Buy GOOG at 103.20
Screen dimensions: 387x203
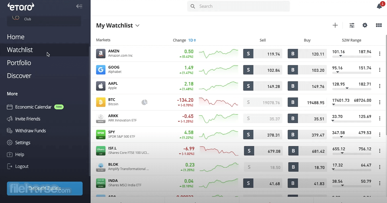tap(307, 70)
